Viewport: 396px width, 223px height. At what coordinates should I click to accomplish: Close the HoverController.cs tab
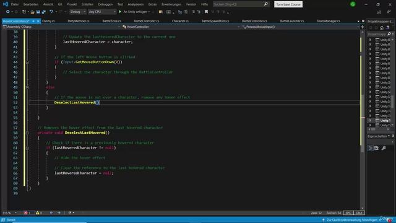click(38, 21)
